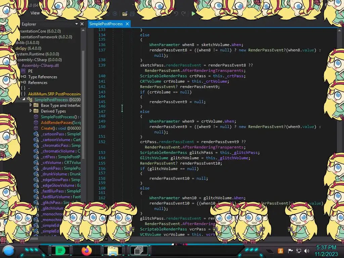Click the _crtPass field icon

point(36,157)
